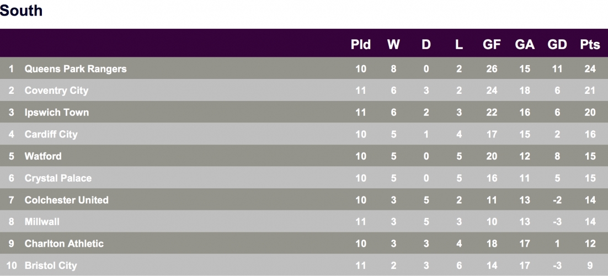
Task: Click Charlton Athletic team name
Action: [64, 243]
